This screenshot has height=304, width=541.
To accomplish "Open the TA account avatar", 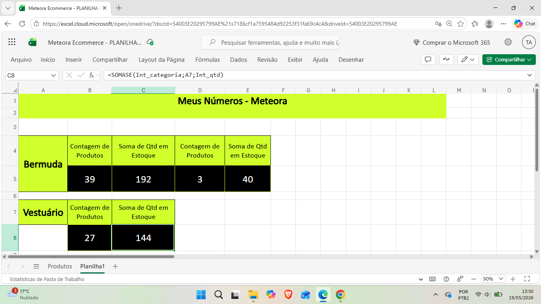I will point(529,42).
